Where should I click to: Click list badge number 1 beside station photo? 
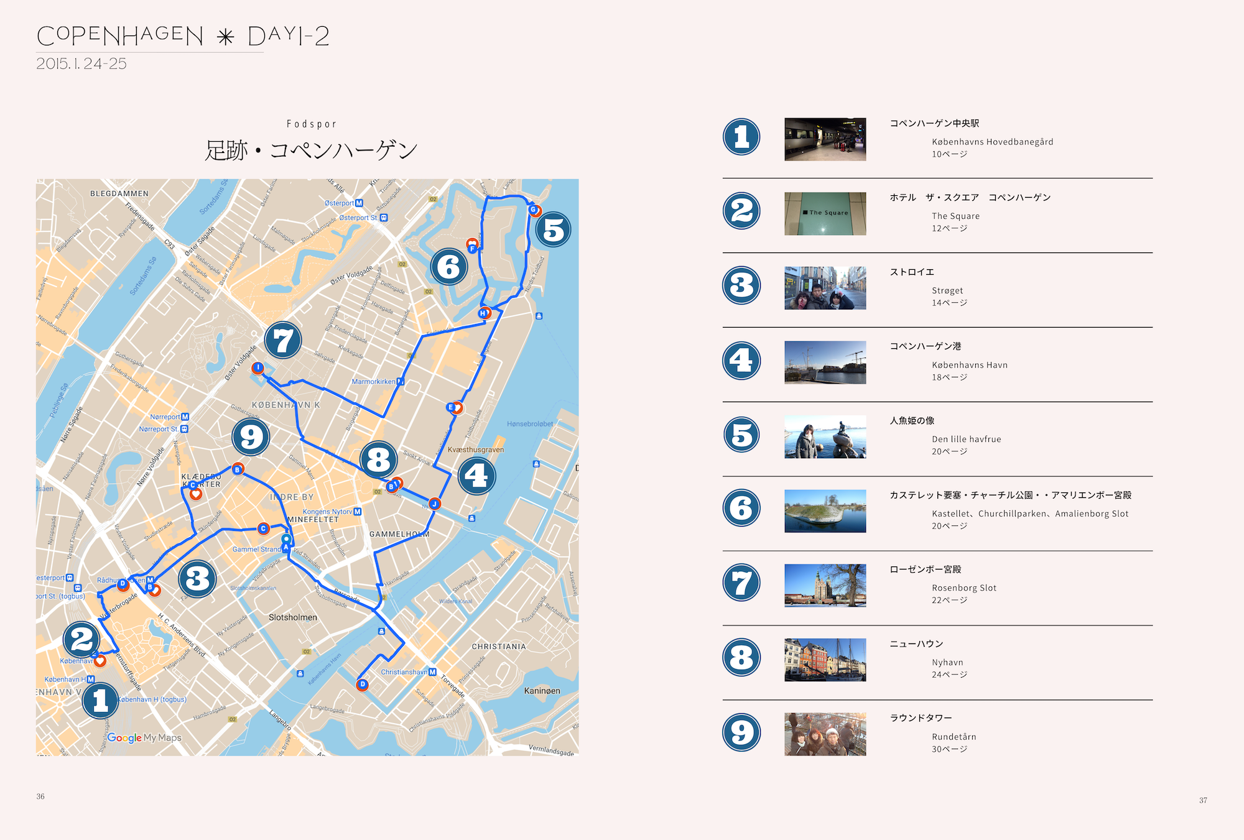[741, 137]
